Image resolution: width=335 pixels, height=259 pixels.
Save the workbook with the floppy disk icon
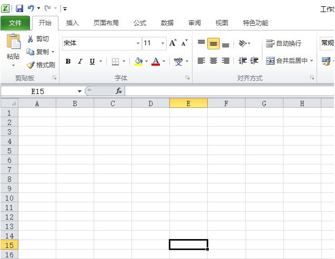click(x=19, y=8)
